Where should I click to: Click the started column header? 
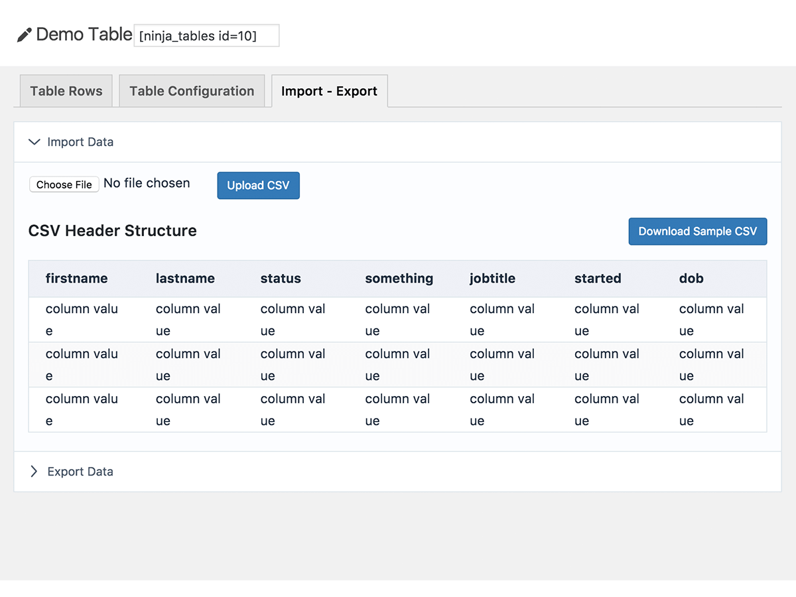[x=598, y=279]
